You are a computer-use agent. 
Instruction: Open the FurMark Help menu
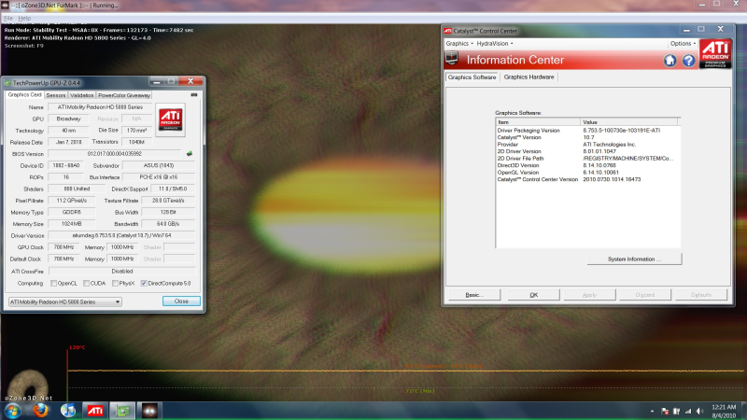click(x=24, y=18)
